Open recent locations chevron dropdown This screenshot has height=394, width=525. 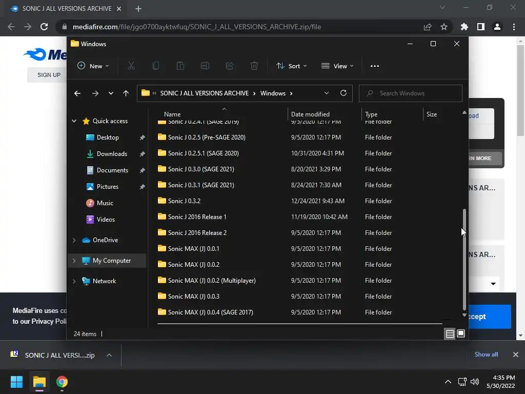tap(111, 93)
